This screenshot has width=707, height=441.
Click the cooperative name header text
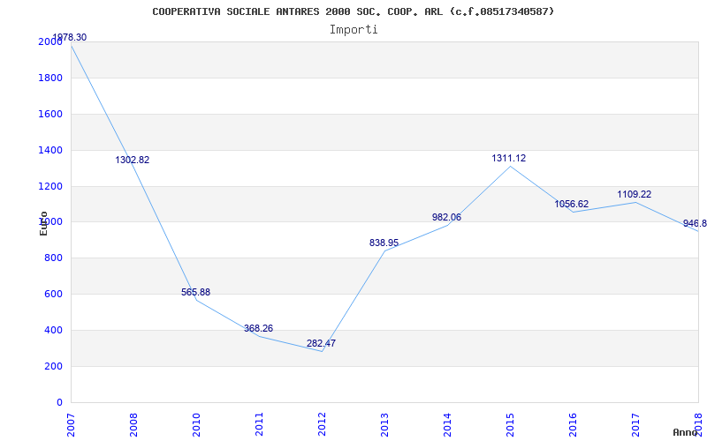click(353, 11)
